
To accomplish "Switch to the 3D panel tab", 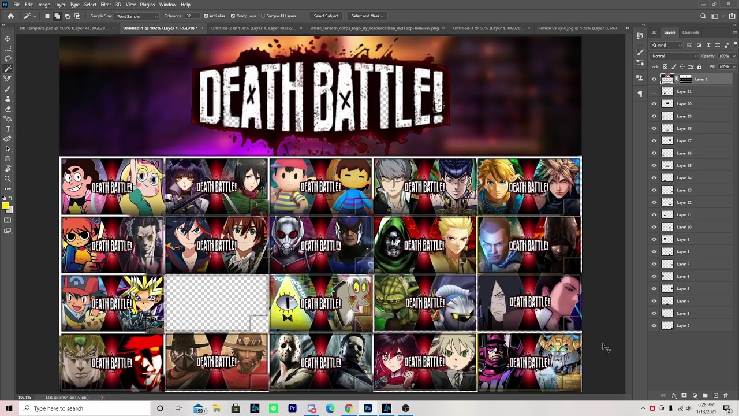I will (654, 32).
